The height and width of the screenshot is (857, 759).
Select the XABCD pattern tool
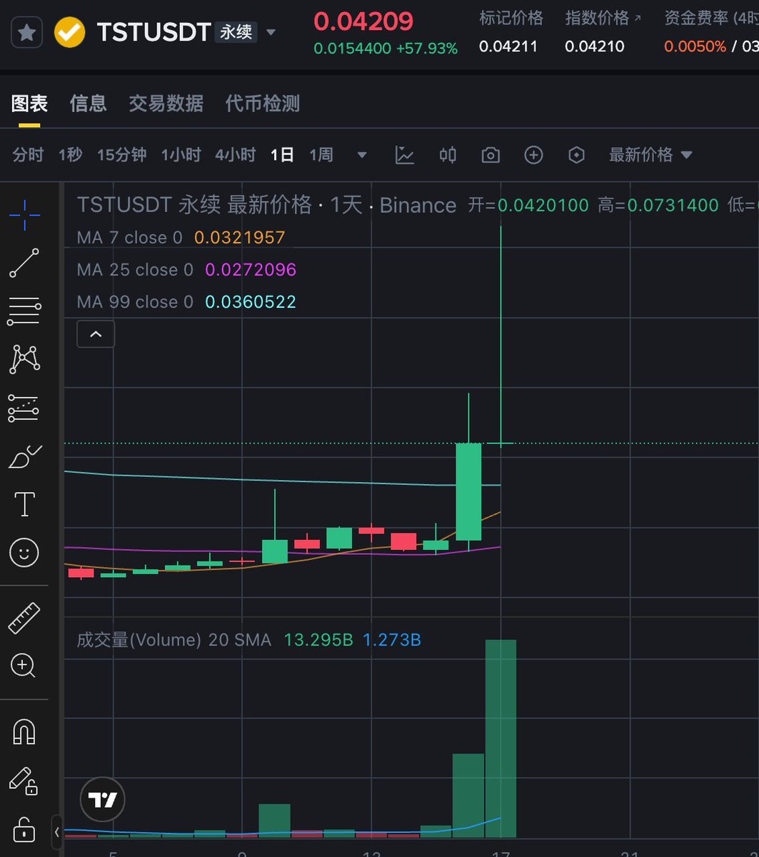pyautogui.click(x=24, y=359)
